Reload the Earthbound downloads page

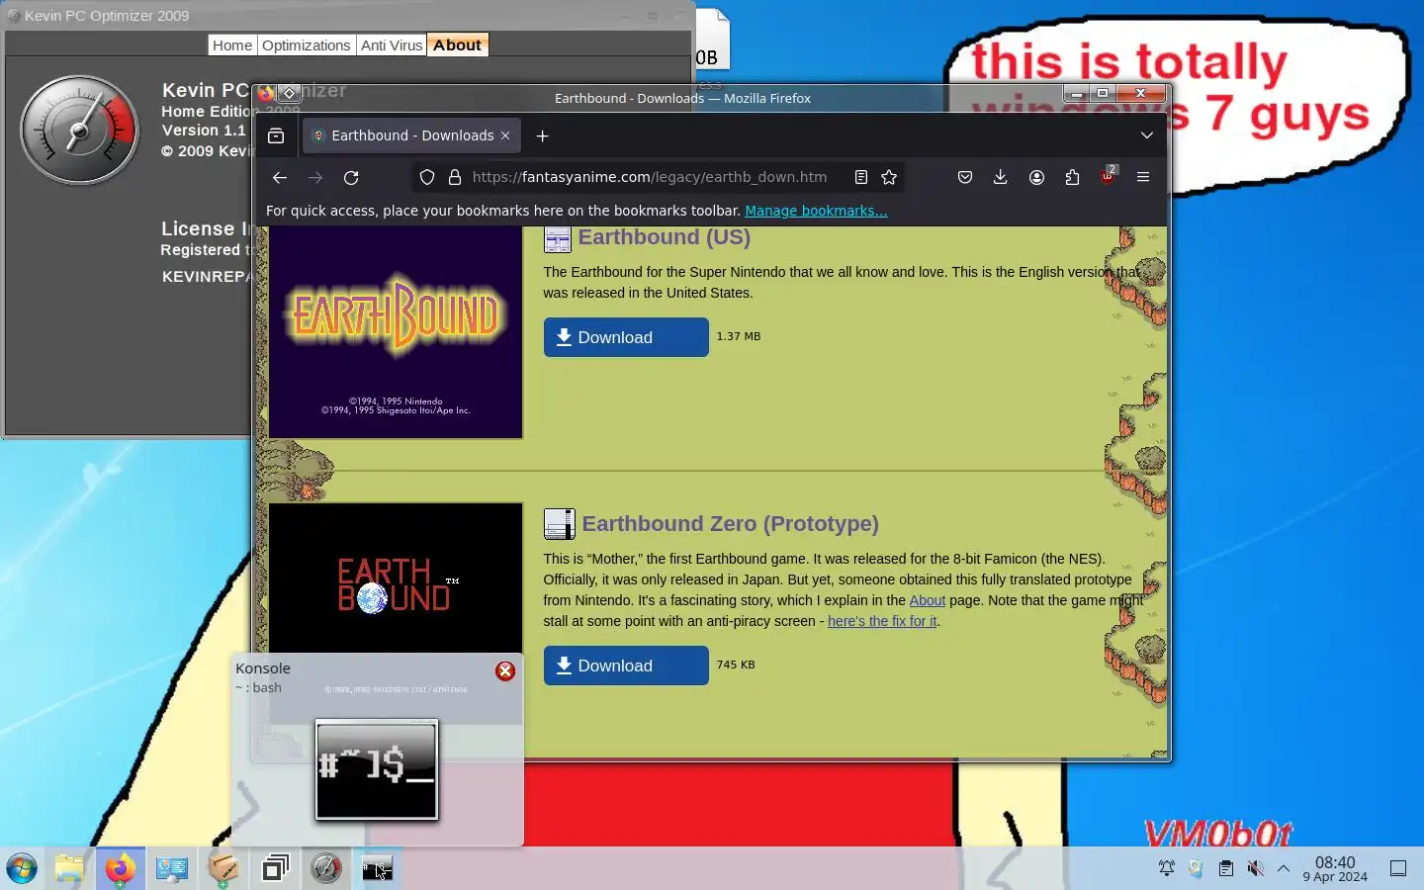coord(351,177)
